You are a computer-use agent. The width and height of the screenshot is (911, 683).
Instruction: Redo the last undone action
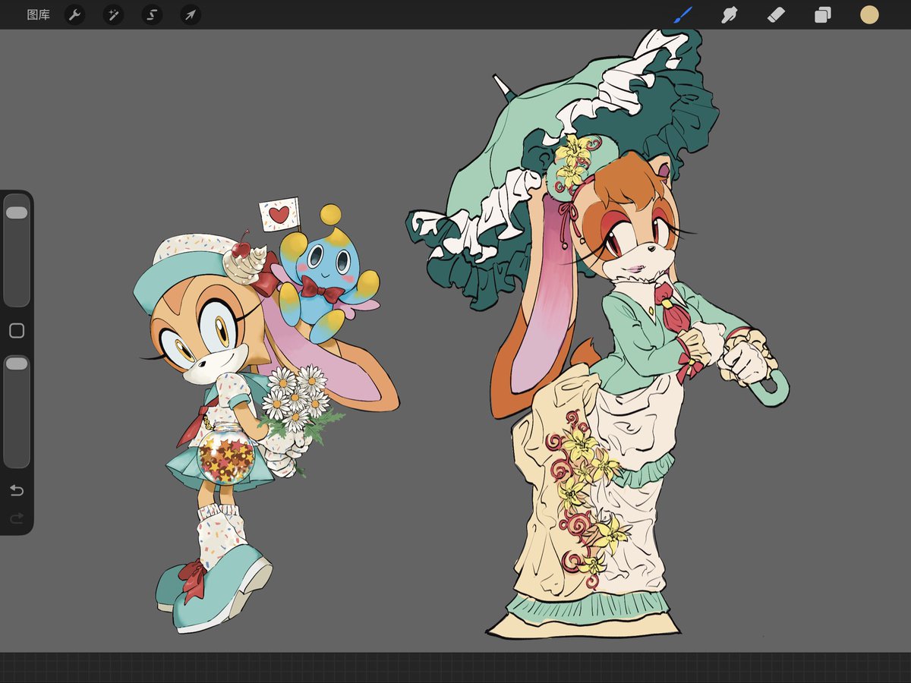click(x=17, y=518)
